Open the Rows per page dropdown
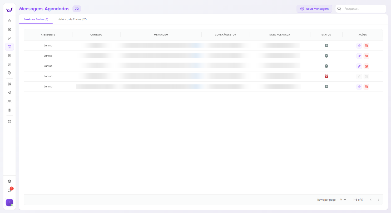Viewport: 391px width, 213px height. click(343, 200)
